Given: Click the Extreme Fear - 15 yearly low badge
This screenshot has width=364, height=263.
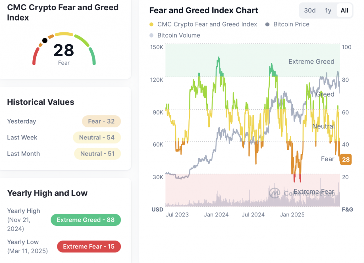Looking at the screenshot, I should (89, 246).
